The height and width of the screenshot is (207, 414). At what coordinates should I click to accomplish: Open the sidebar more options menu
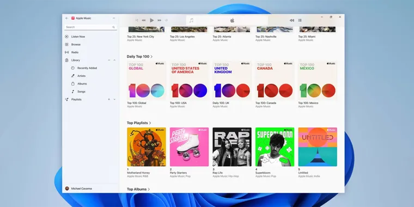(x=114, y=18)
